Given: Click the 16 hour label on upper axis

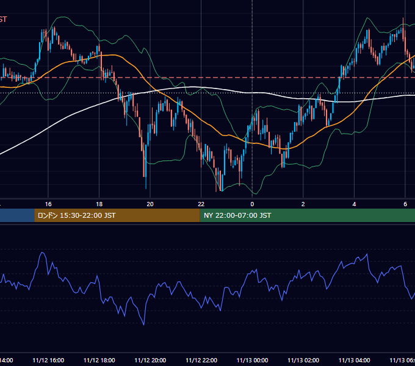Looking at the screenshot, I should pos(48,204).
